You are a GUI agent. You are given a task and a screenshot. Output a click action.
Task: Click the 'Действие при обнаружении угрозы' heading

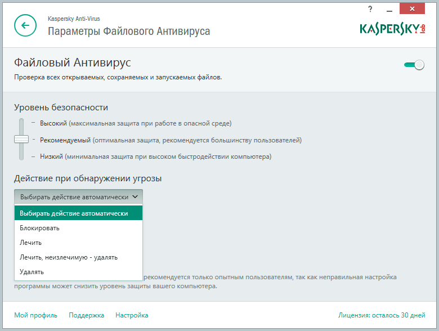point(88,178)
